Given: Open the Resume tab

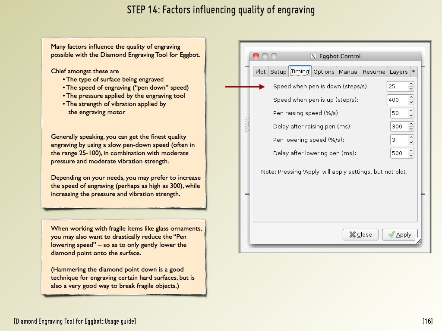Looking at the screenshot, I should click(374, 72).
